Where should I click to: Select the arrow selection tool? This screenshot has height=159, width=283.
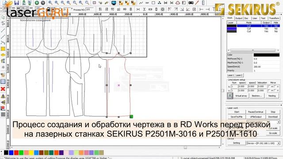tap(3, 18)
